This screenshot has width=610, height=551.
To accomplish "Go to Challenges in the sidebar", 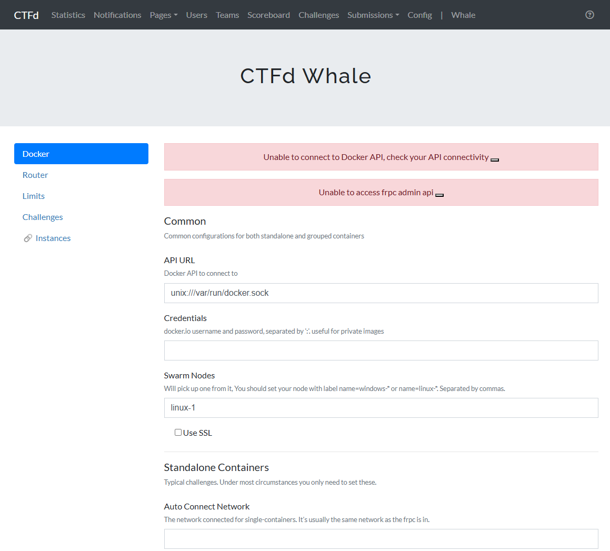I will [43, 217].
